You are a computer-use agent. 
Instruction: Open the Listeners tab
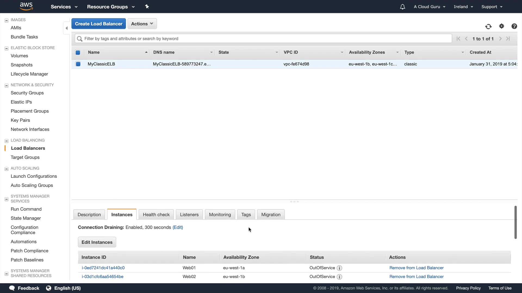189,215
